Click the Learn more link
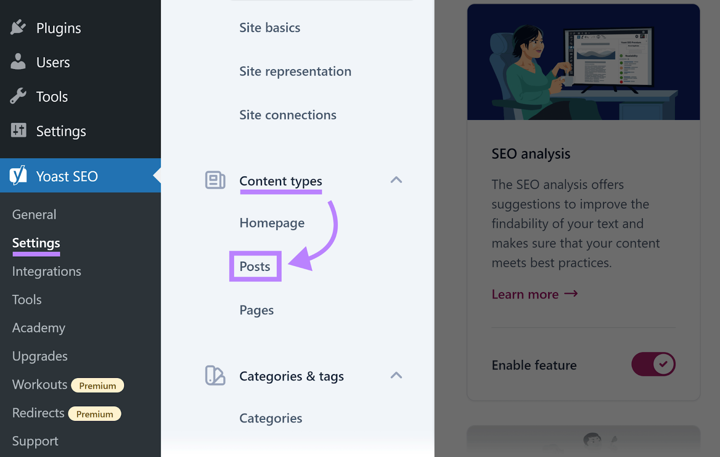Viewport: 720px width, 457px height. pyautogui.click(x=525, y=294)
